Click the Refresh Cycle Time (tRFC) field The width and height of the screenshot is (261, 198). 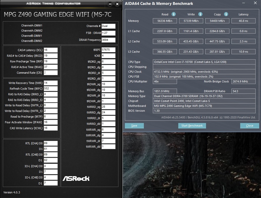[51, 89]
